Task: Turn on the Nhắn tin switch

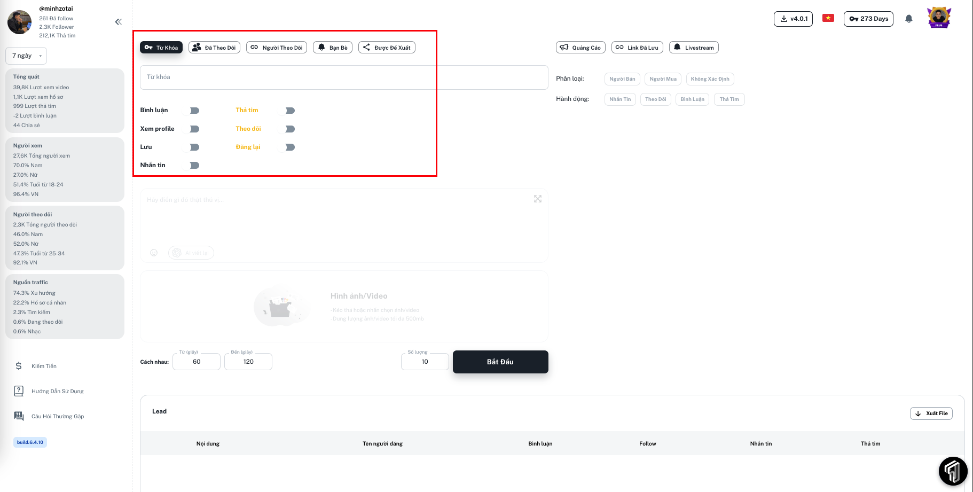Action: (191, 166)
